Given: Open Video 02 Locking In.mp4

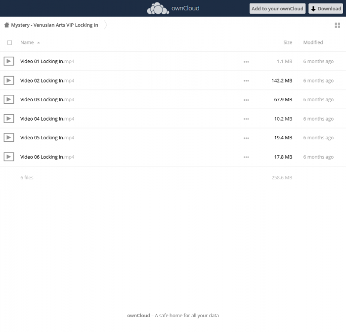Looking at the screenshot, I should point(47,81).
